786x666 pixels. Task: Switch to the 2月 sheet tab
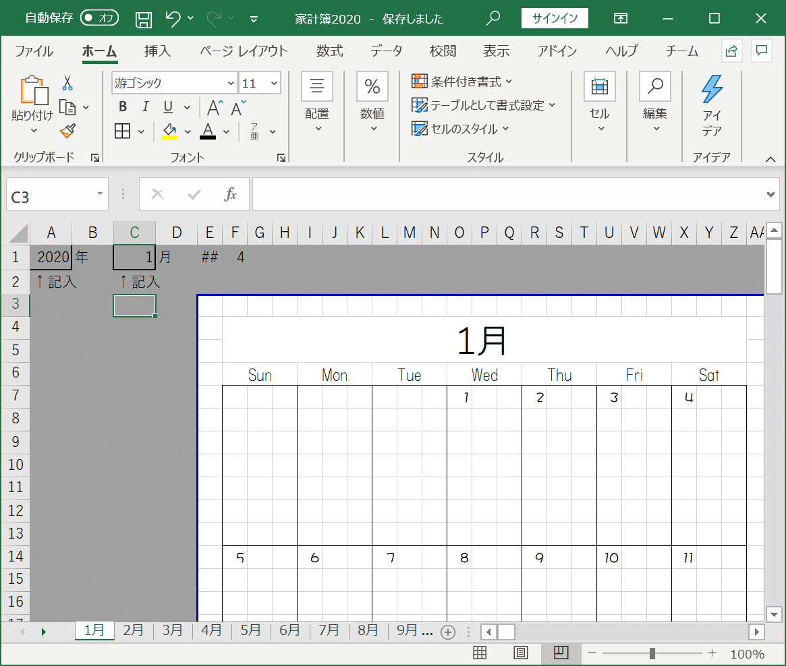click(x=134, y=630)
